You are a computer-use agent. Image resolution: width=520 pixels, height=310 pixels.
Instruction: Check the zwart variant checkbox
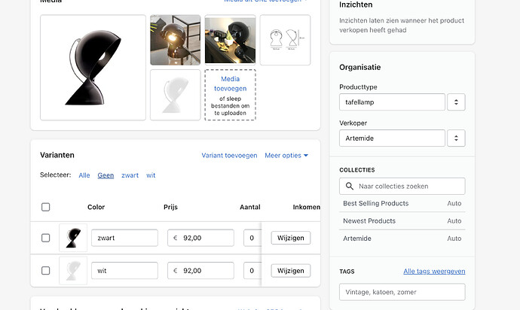tap(46, 238)
